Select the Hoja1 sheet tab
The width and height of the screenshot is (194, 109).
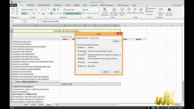26,104
